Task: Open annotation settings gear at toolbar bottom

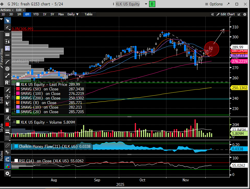Action: [x=7, y=173]
